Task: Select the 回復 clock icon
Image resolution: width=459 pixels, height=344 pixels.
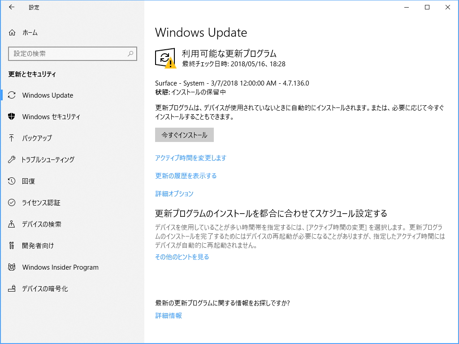Action: (x=12, y=181)
